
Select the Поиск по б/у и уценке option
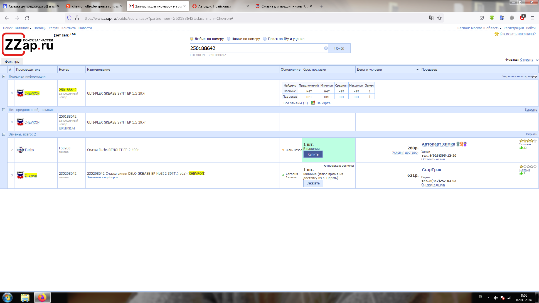265,39
